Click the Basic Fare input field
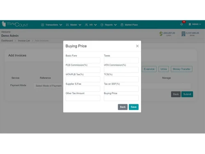Image resolution: width=205 pixels, height=154 pixels. tap(83, 60)
